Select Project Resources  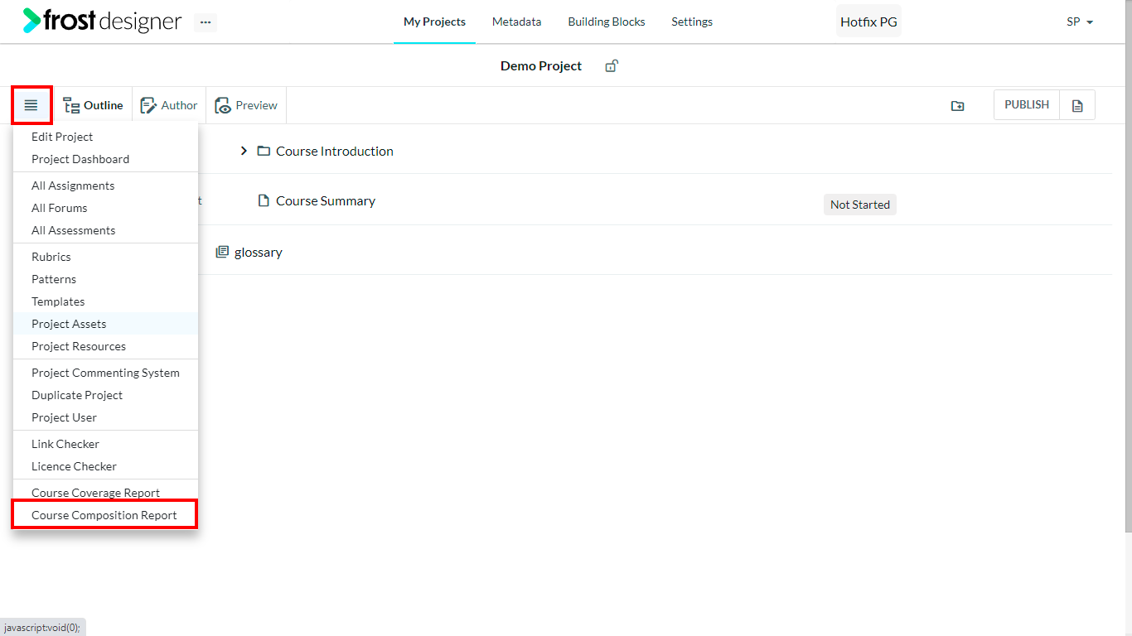pos(105,346)
